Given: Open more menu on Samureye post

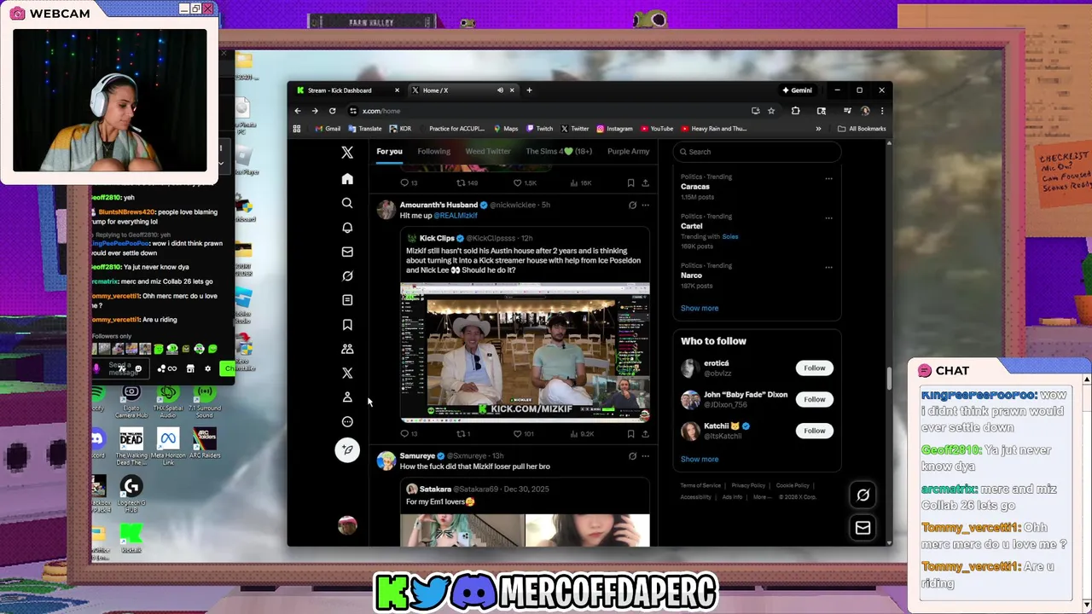Looking at the screenshot, I should pos(645,456).
